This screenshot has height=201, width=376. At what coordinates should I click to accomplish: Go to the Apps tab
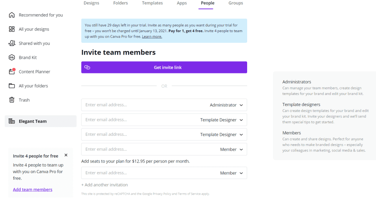point(182,3)
